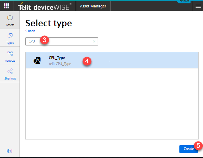Click the Telit deviceWISE logo
The image size is (203, 158).
coord(45,6)
